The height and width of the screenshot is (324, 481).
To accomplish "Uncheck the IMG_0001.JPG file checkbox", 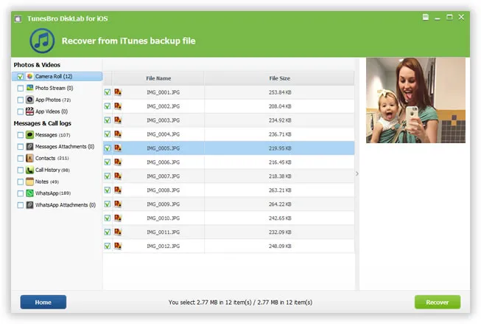I will [108, 92].
